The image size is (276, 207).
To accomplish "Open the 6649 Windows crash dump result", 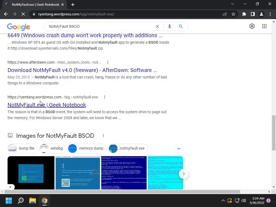I will (x=85, y=35).
